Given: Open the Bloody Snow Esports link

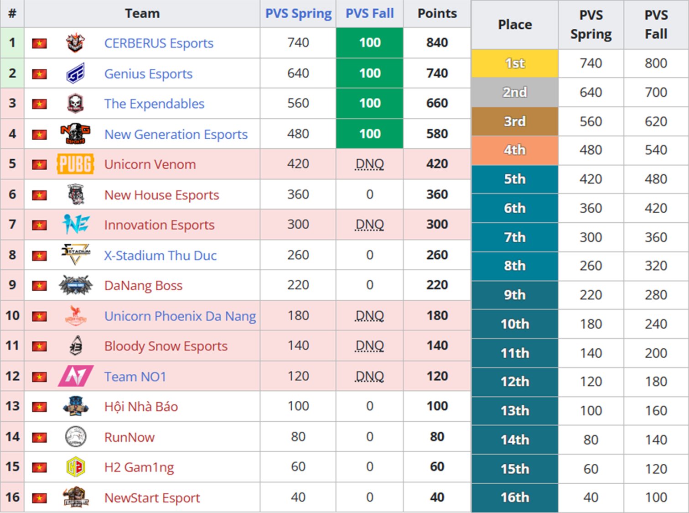Looking at the screenshot, I should click(x=166, y=346).
